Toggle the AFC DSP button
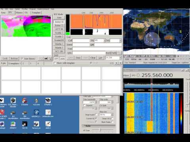Viewport: 190px width, 142px height. tap(57, 59)
